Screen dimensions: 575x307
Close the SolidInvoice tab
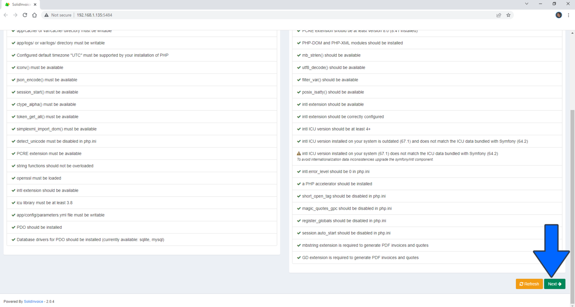click(x=35, y=4)
